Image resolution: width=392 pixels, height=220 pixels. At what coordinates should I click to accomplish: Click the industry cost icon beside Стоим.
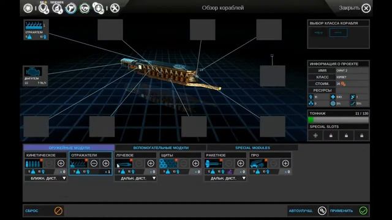pyautogui.click(x=343, y=84)
